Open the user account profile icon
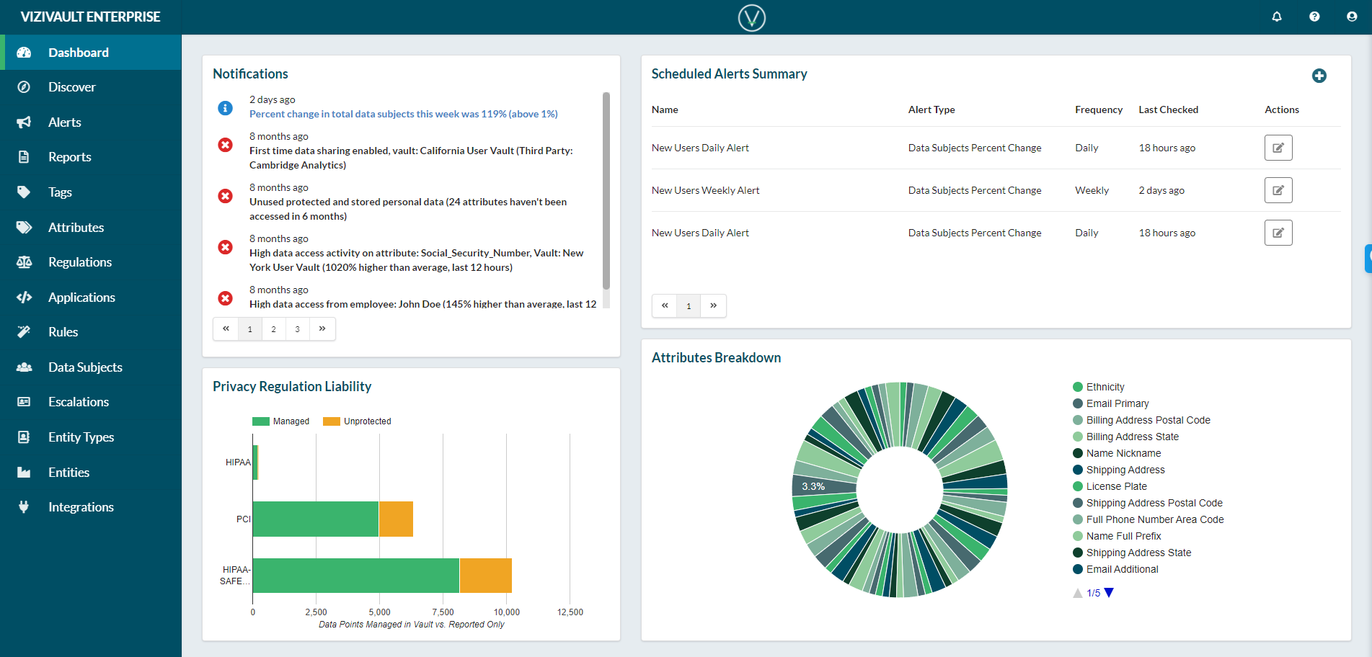 coord(1352,17)
